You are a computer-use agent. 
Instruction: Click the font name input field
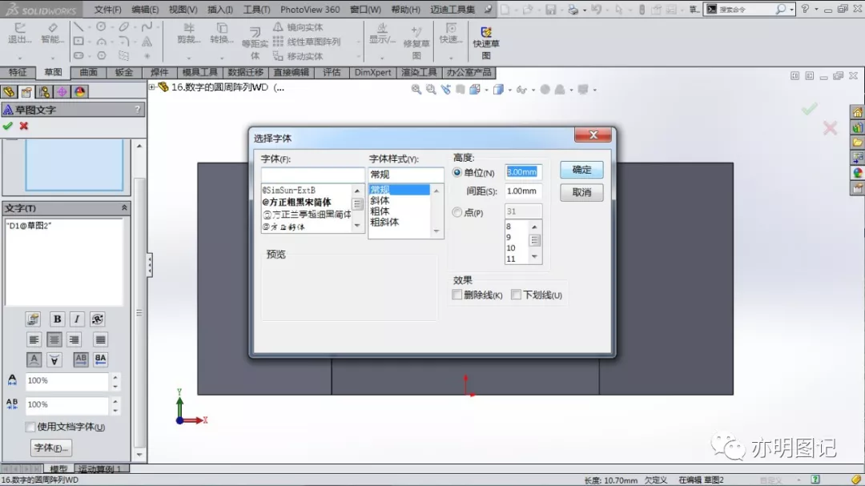tap(313, 175)
